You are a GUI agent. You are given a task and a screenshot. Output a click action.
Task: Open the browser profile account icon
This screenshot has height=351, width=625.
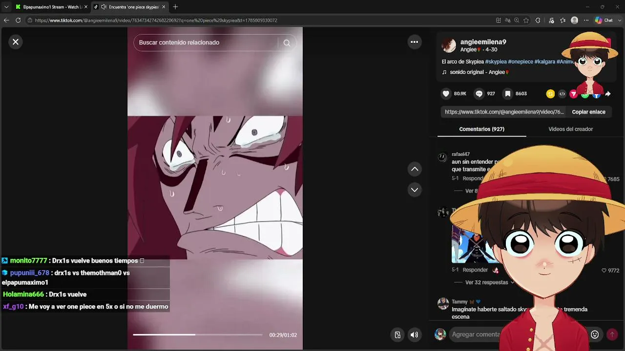coord(575,20)
